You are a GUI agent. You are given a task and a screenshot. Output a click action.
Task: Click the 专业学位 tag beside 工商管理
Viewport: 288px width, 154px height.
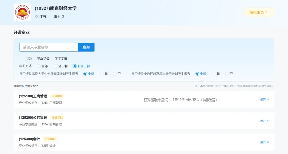(57, 96)
